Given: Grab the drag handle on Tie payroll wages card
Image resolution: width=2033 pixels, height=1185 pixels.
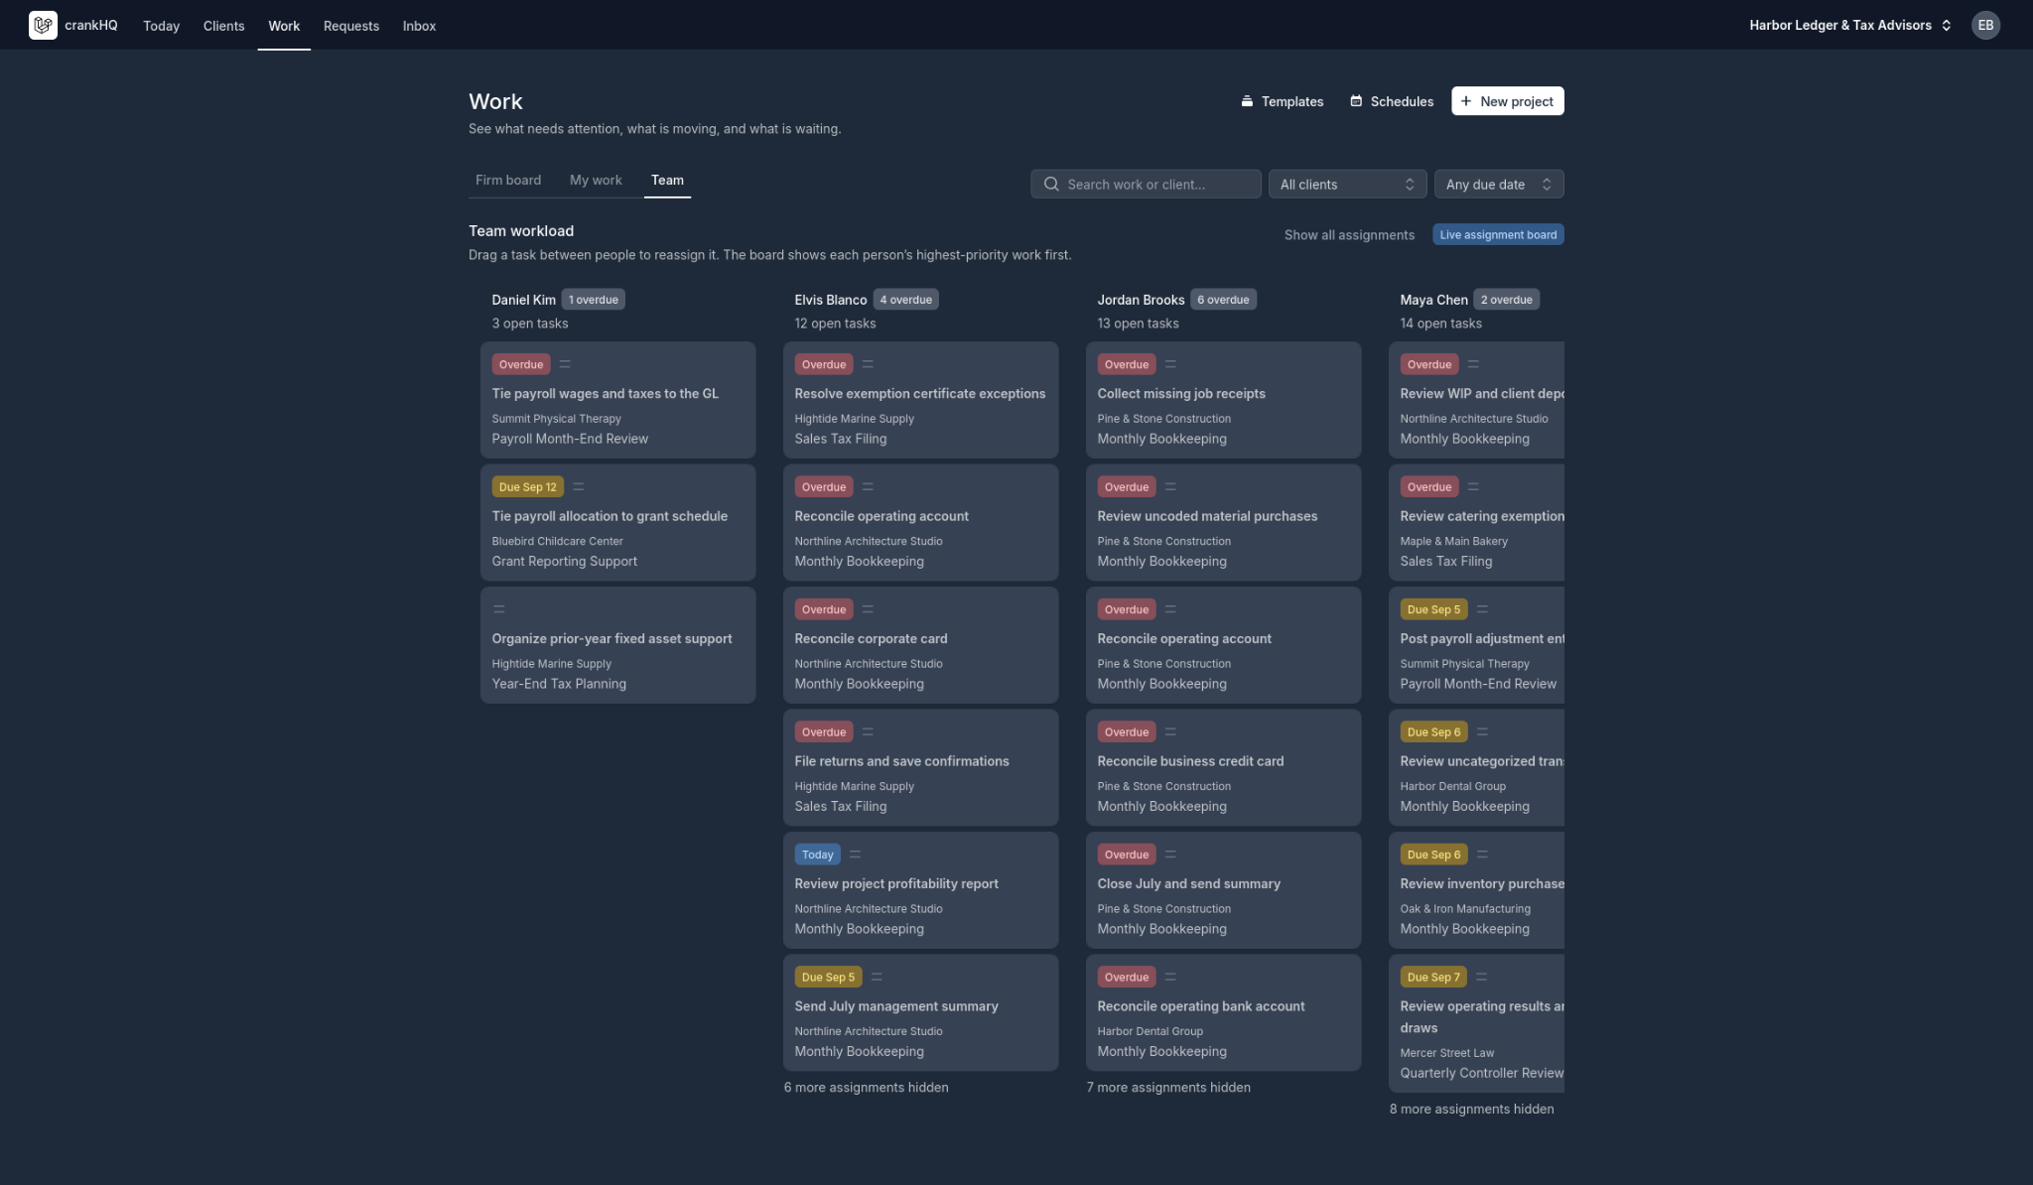Looking at the screenshot, I should [565, 364].
